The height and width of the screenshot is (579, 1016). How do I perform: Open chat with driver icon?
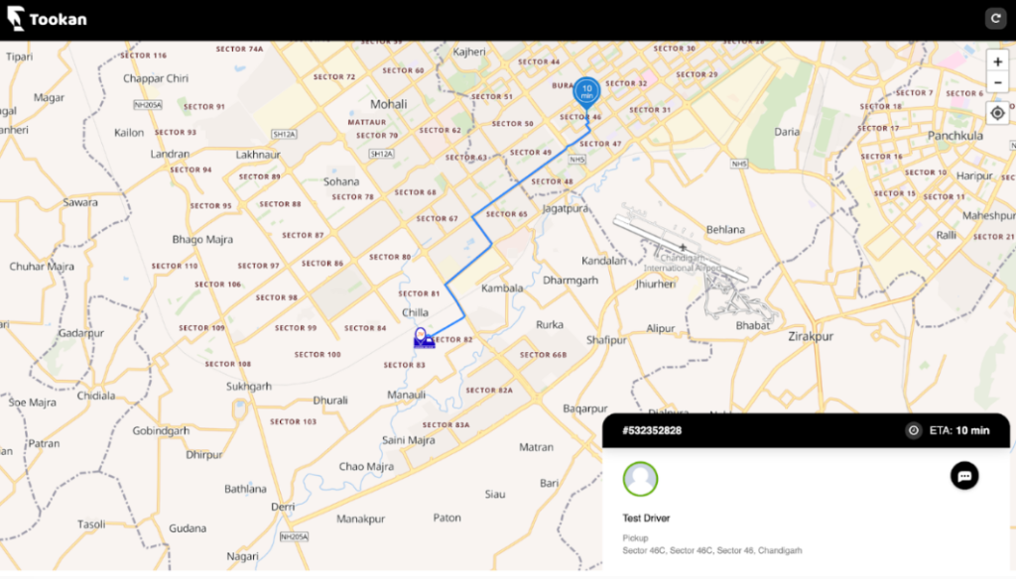tap(964, 476)
